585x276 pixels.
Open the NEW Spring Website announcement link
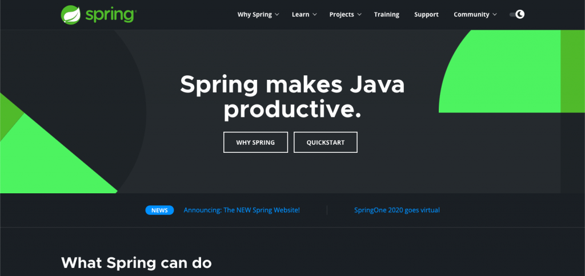[x=242, y=210]
